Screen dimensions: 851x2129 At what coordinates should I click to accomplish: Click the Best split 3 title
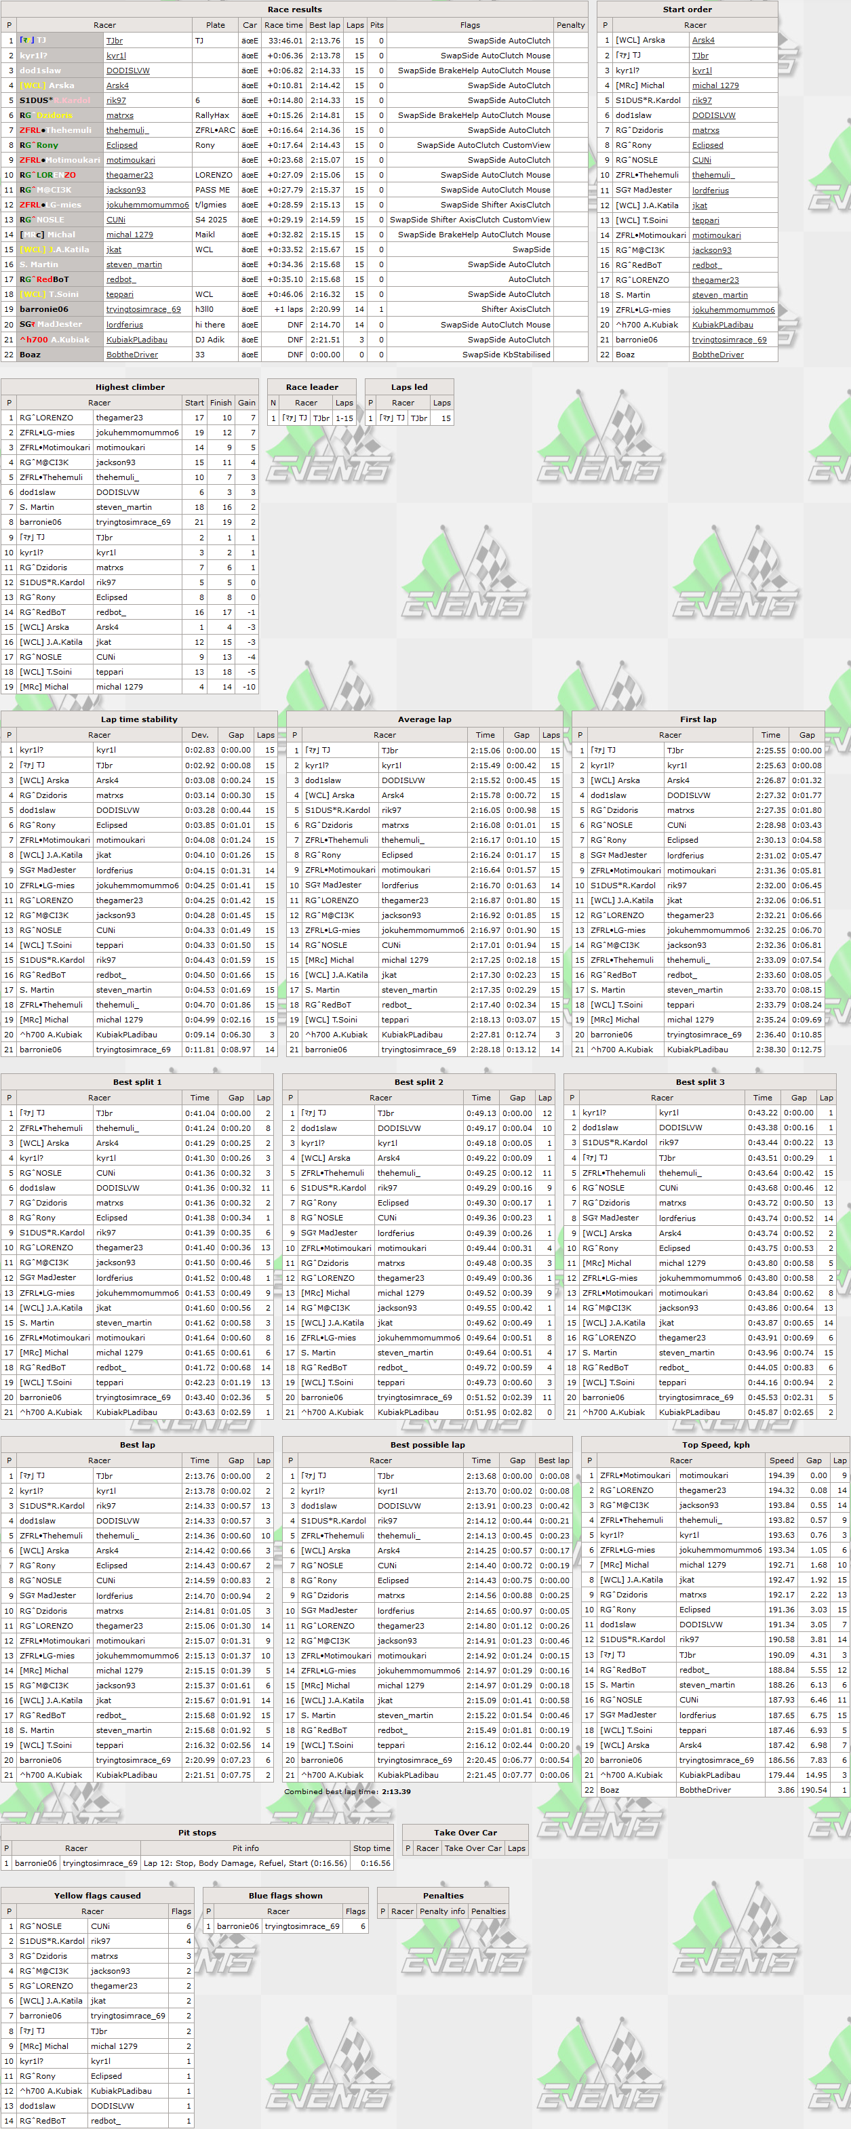[x=700, y=1082]
